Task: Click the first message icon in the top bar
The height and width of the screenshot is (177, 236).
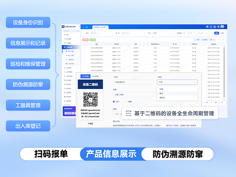Action: (207, 27)
